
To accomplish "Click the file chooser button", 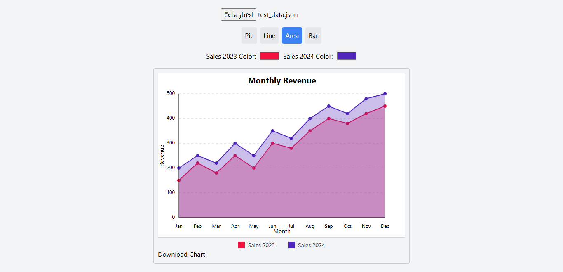I will (238, 14).
